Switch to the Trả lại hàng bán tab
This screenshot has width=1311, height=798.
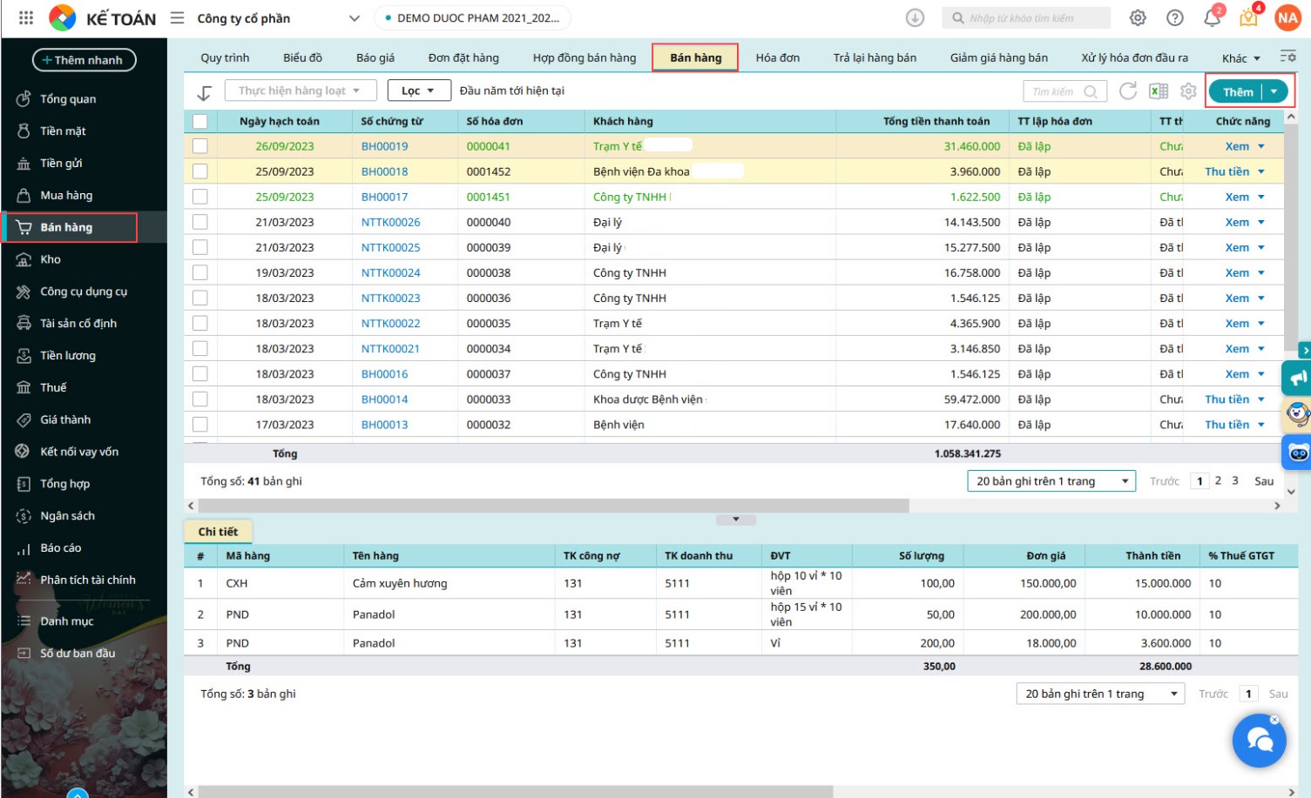875,57
